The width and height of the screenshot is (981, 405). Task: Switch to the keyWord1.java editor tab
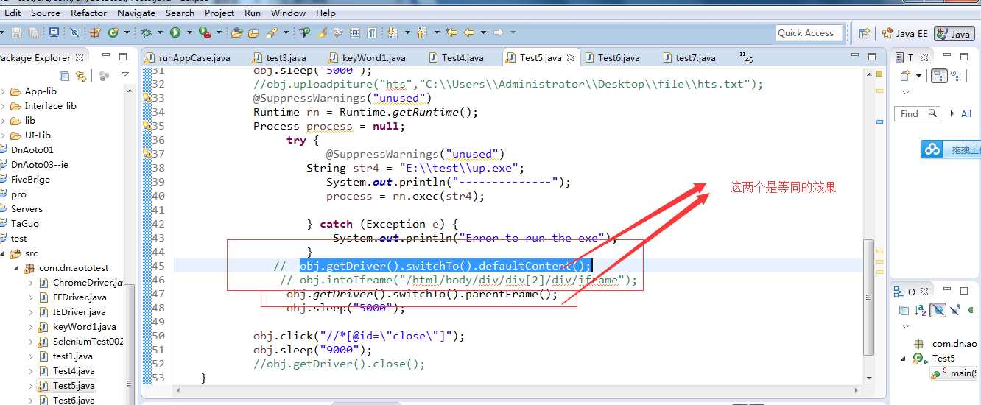(367, 57)
